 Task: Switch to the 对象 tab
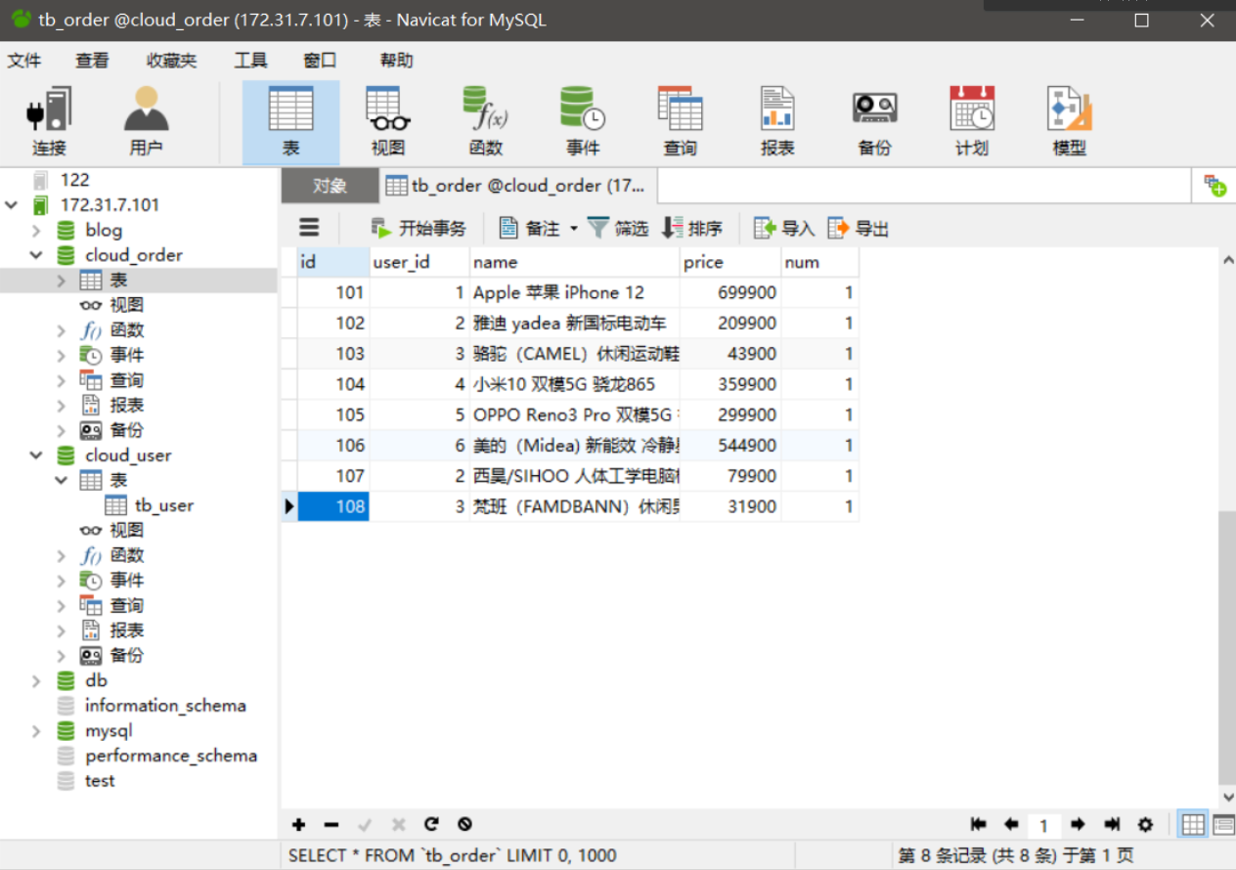[x=330, y=186]
